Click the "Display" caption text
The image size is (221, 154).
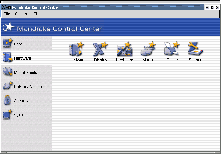click(x=100, y=60)
